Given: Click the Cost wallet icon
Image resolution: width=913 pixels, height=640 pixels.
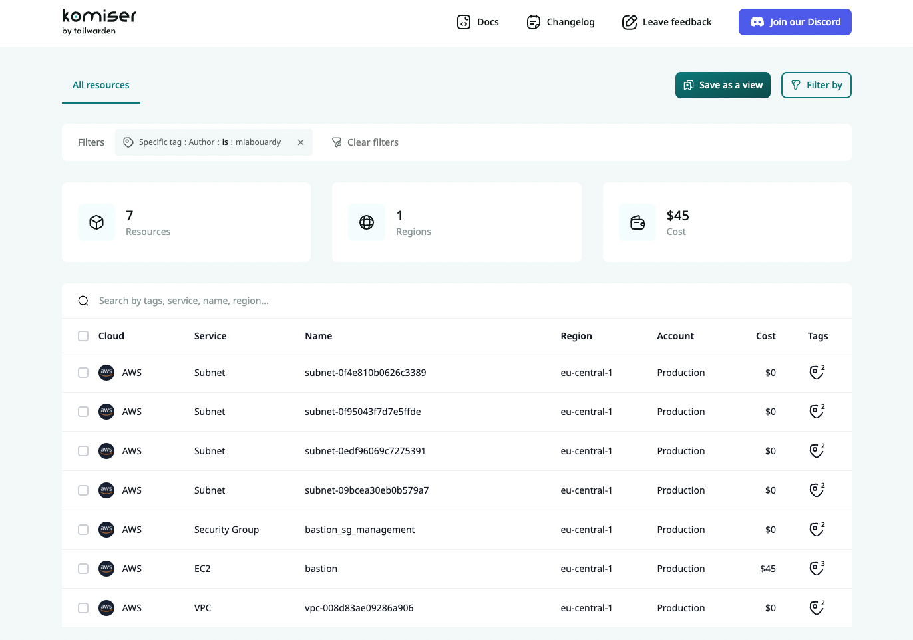Looking at the screenshot, I should click(x=638, y=222).
